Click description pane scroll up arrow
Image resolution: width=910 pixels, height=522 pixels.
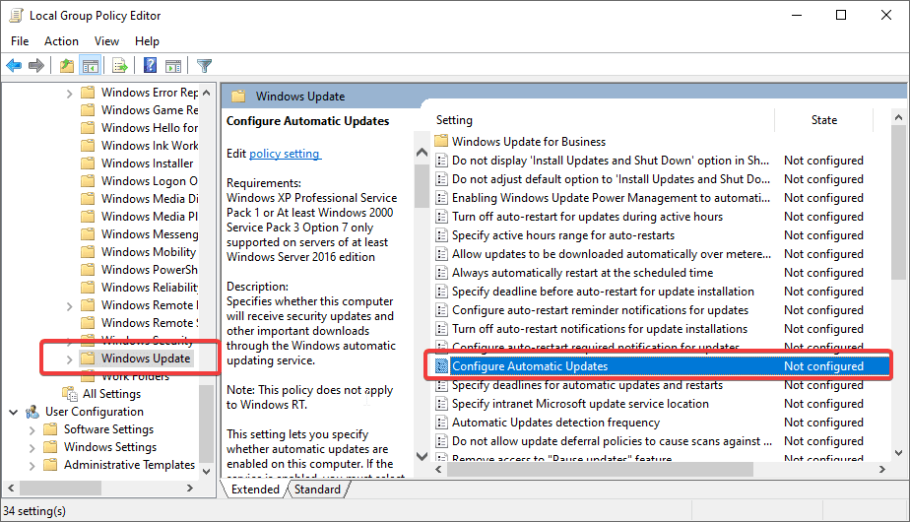tap(422, 153)
